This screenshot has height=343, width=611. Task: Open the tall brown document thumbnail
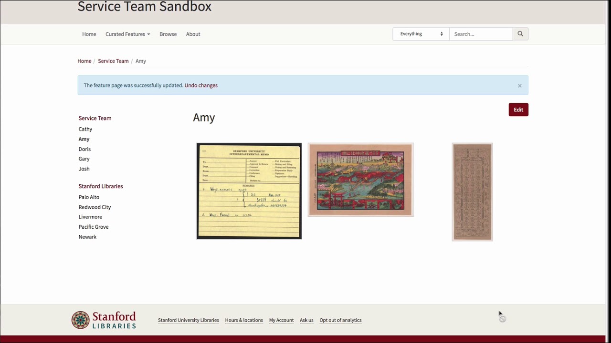pyautogui.click(x=472, y=192)
